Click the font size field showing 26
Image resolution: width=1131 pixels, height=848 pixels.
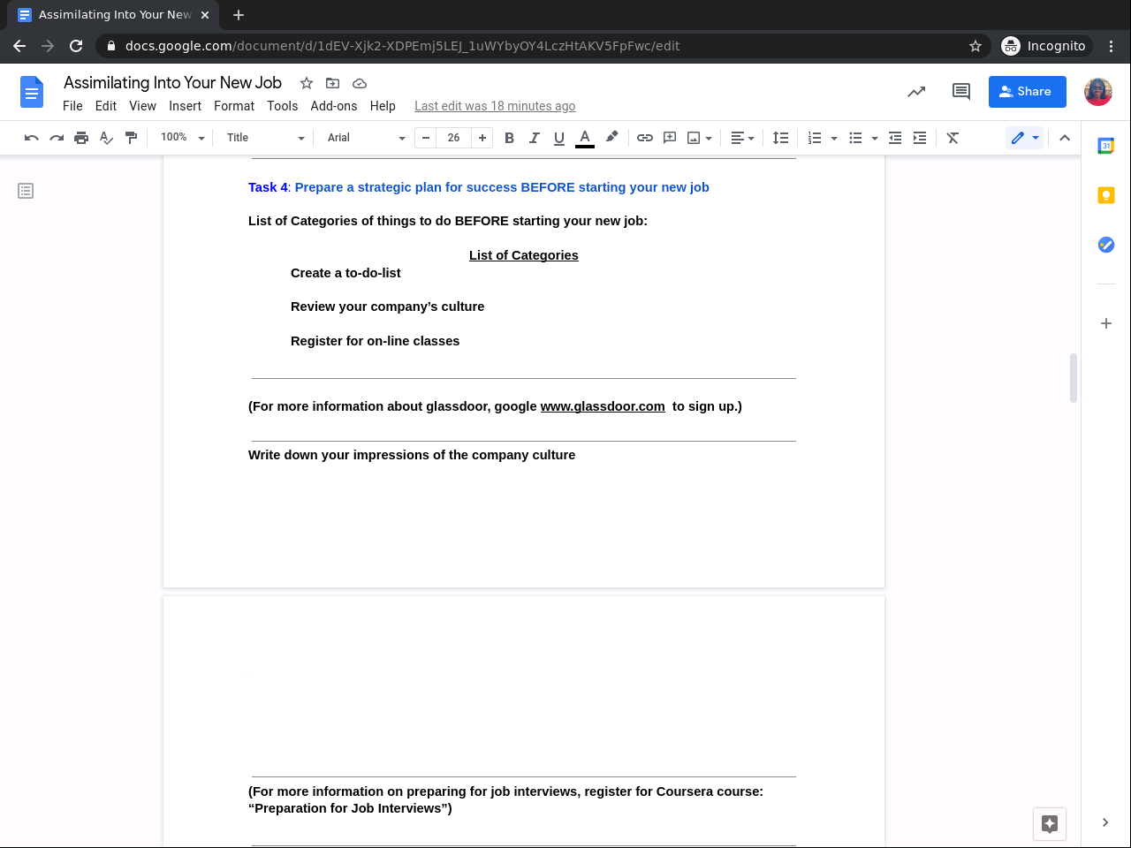(454, 138)
